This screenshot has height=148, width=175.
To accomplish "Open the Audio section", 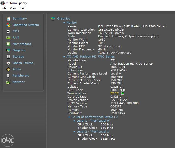I will tap(17, 69).
